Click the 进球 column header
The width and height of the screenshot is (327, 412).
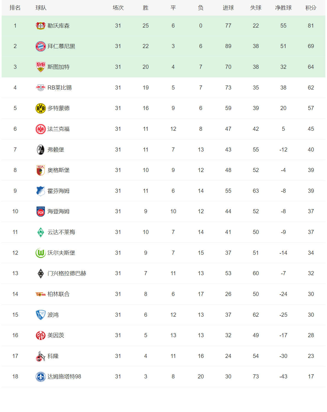[228, 8]
